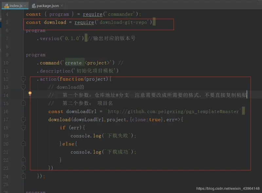Click the underlined require call on line 5

tap(84, 22)
